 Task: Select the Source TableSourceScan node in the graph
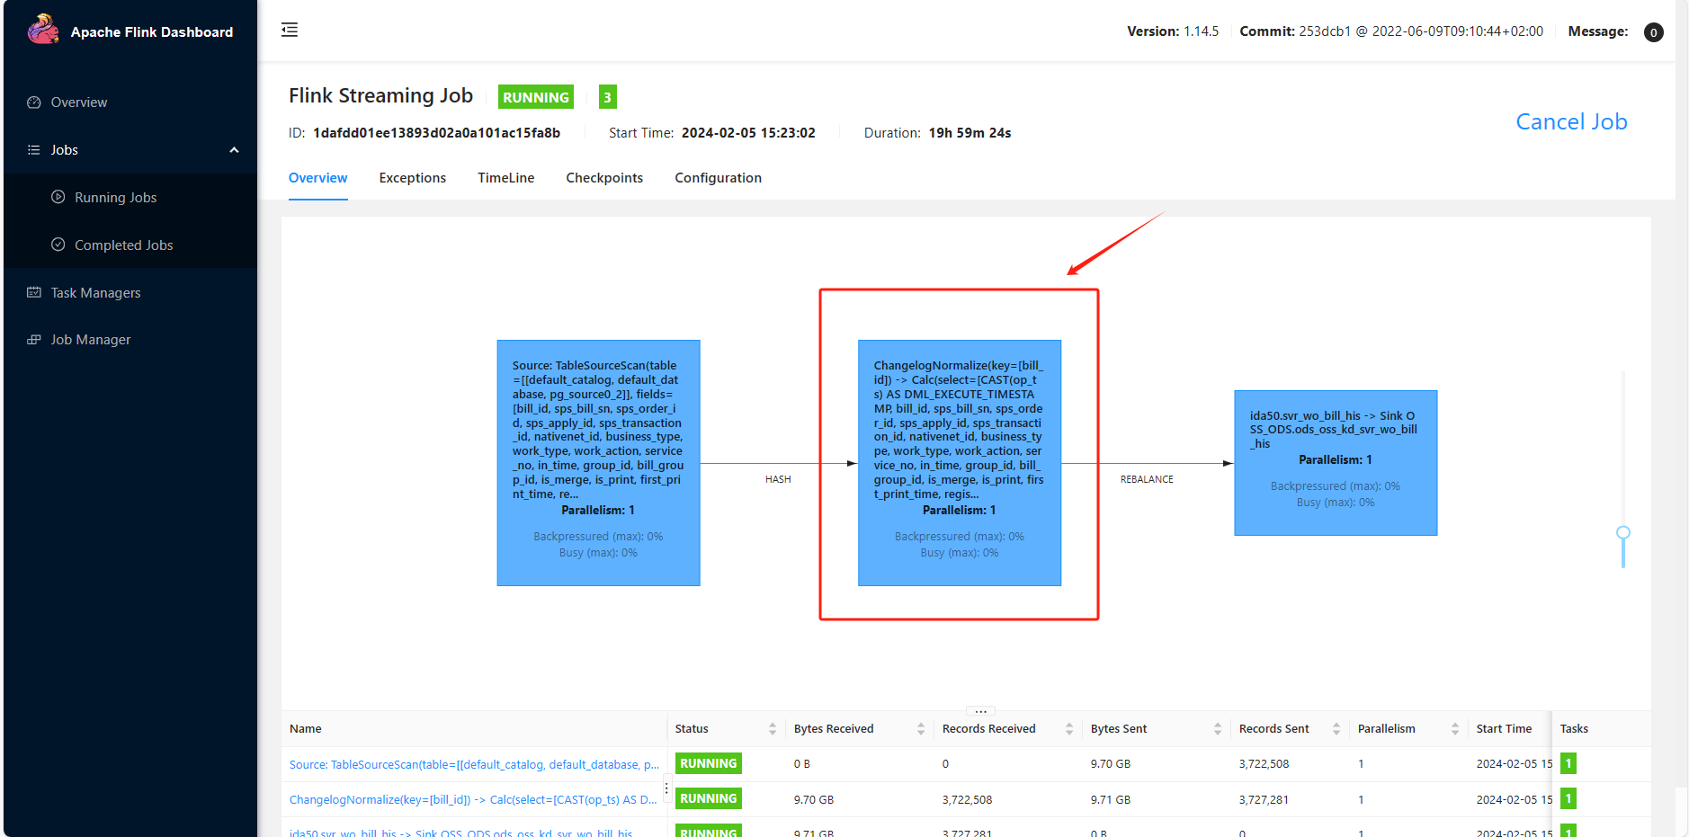coord(598,463)
